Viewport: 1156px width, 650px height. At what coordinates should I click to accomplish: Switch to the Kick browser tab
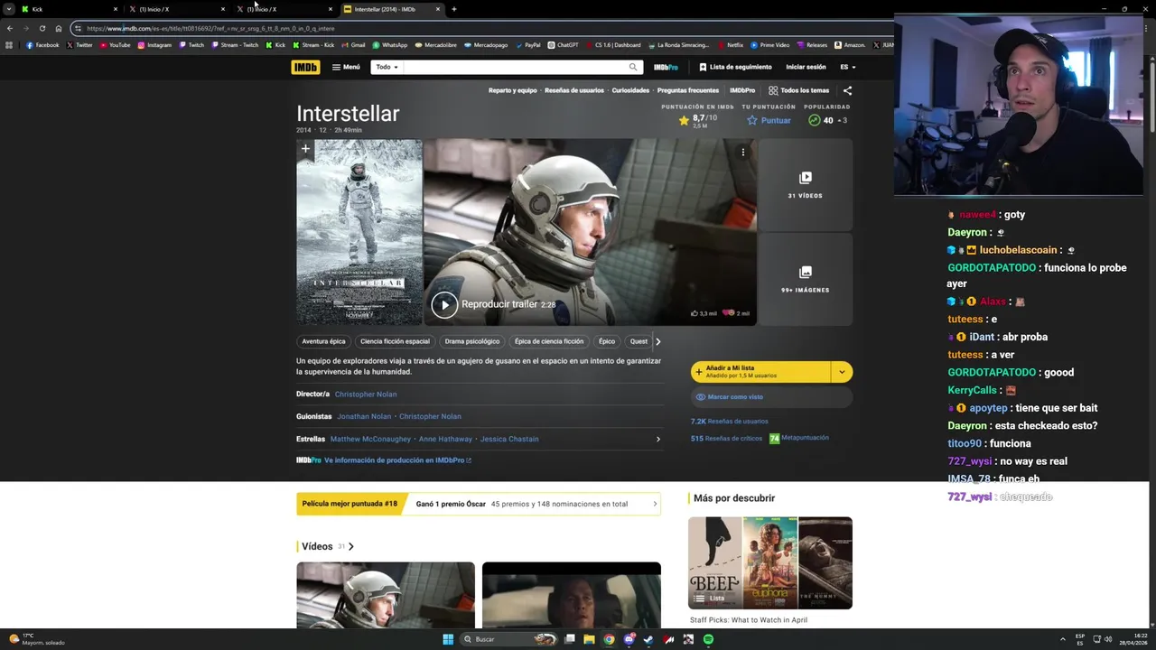(x=68, y=9)
